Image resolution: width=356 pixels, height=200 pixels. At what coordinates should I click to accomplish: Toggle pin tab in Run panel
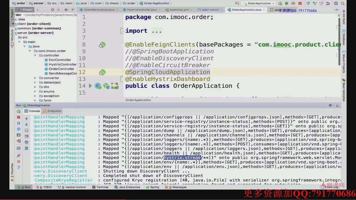point(19,155)
